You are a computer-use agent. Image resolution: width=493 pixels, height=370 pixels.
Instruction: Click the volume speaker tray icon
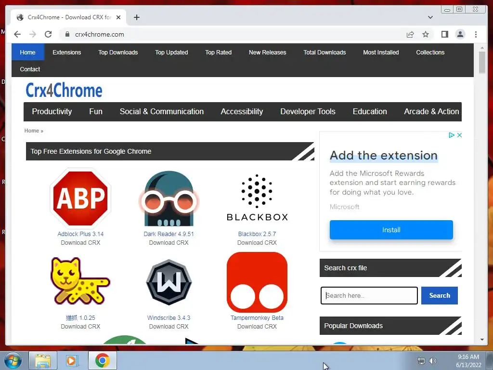click(x=433, y=360)
